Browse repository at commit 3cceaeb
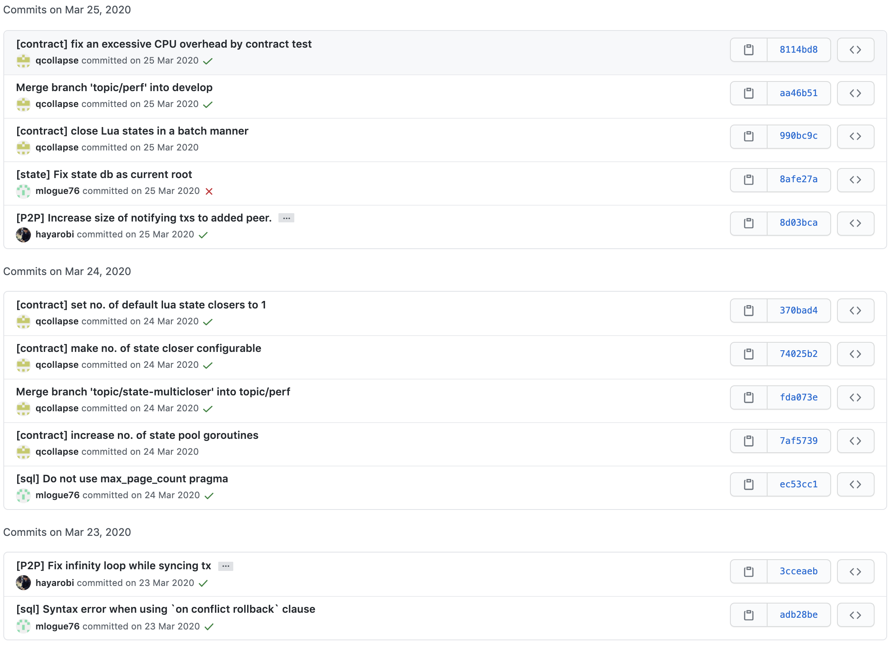This screenshot has width=893, height=647. (x=855, y=571)
